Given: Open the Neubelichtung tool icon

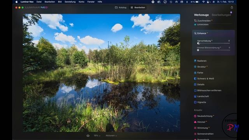Looking at the screenshot, I should click(195, 116).
